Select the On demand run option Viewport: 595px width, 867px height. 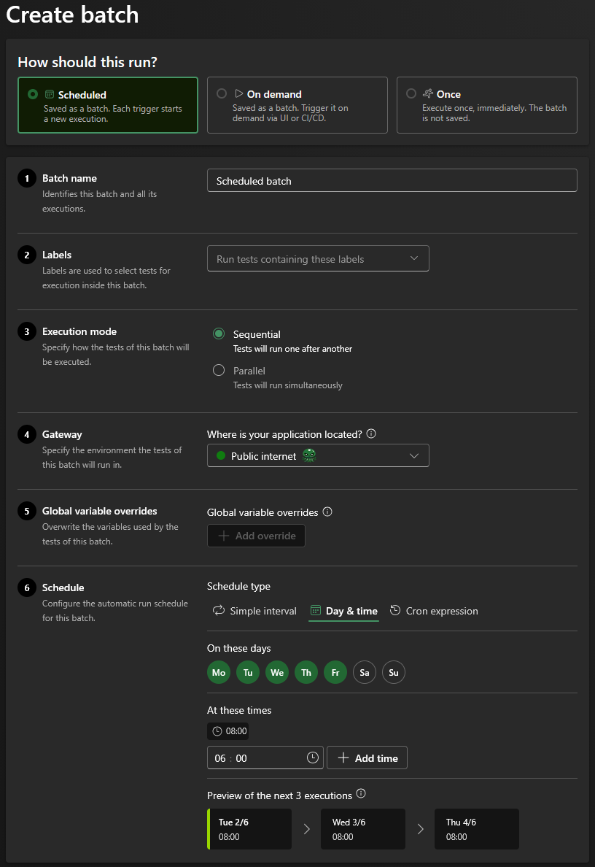[297, 105]
